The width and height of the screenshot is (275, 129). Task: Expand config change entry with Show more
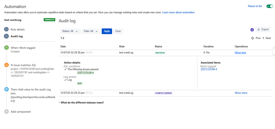(241, 93)
